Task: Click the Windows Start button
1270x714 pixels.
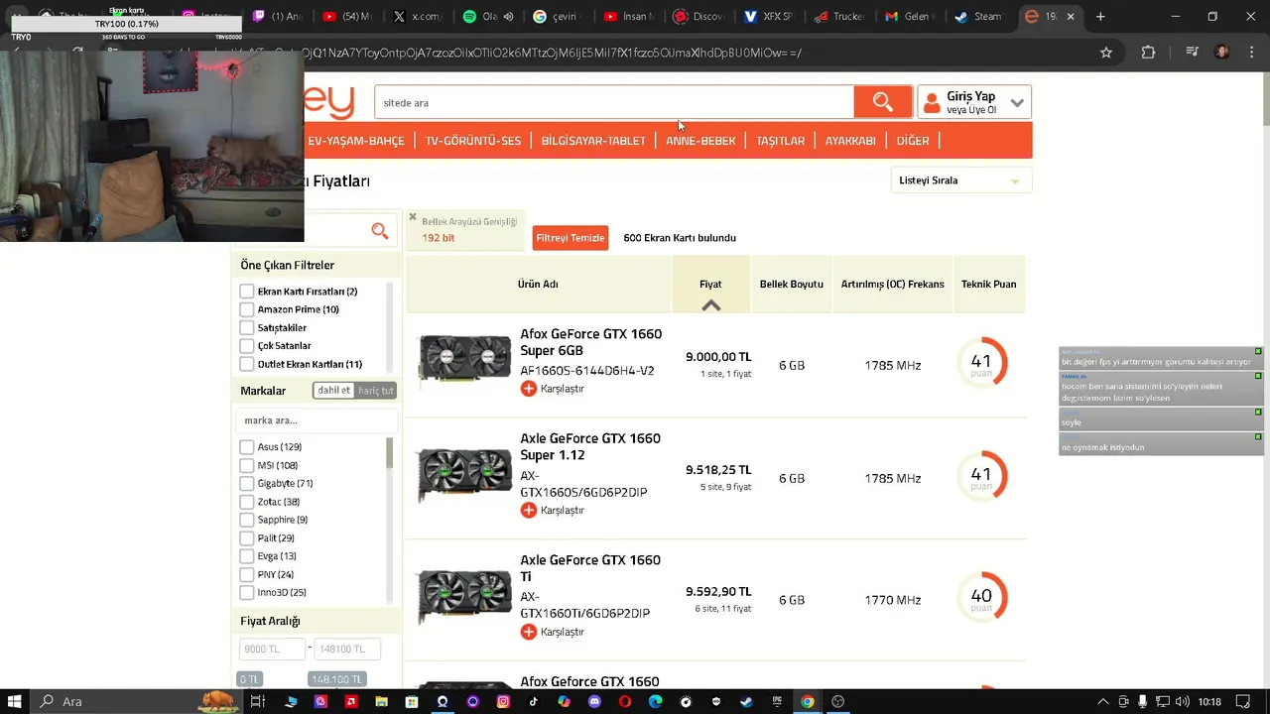Action: point(15,701)
